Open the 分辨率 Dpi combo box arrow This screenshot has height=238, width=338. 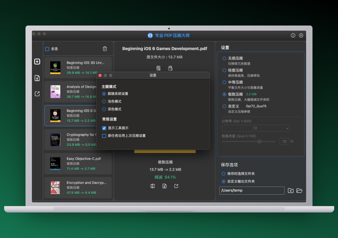coord(287,128)
